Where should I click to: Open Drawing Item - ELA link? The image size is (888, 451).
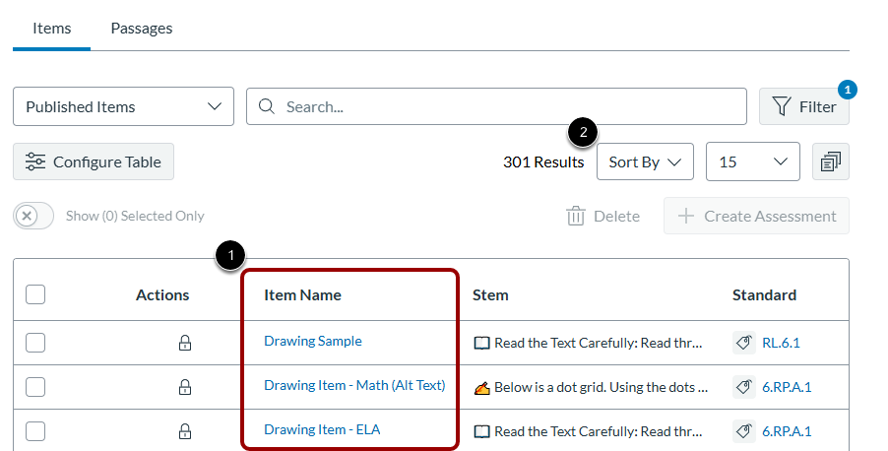coord(322,429)
